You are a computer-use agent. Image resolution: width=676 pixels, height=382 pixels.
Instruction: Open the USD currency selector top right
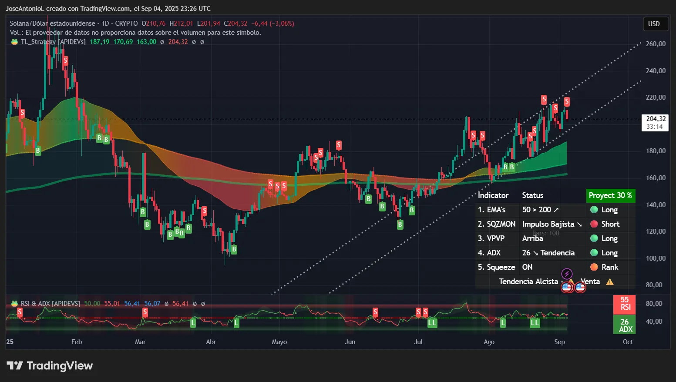[655, 24]
